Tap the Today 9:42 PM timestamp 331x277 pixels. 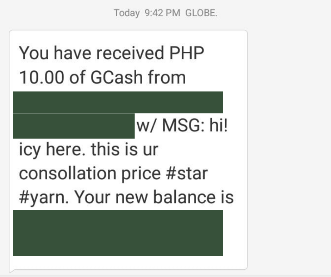tap(147, 13)
